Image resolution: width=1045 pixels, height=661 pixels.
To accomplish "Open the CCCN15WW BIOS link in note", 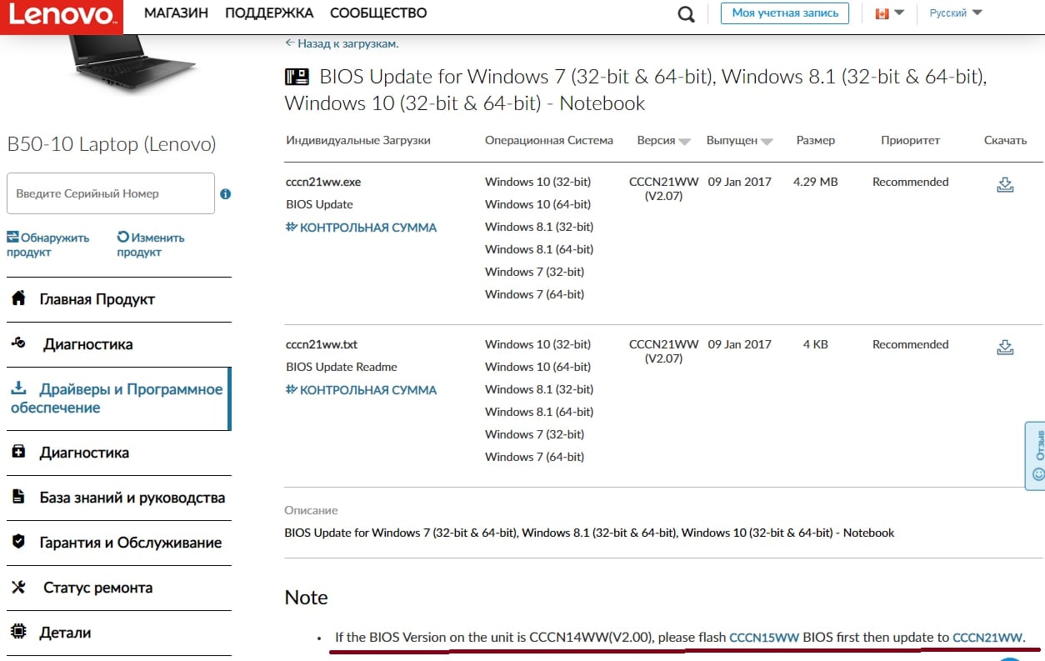I will click(x=764, y=638).
